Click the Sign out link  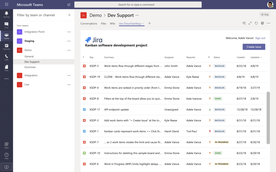coord(260,38)
